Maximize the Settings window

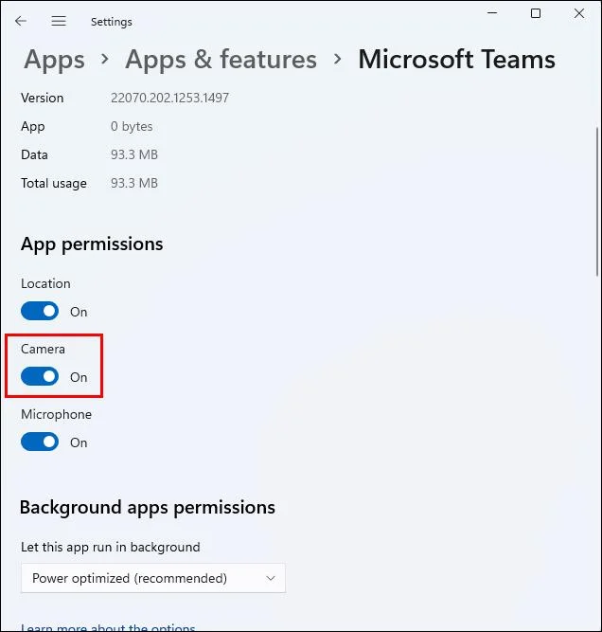pos(536,13)
